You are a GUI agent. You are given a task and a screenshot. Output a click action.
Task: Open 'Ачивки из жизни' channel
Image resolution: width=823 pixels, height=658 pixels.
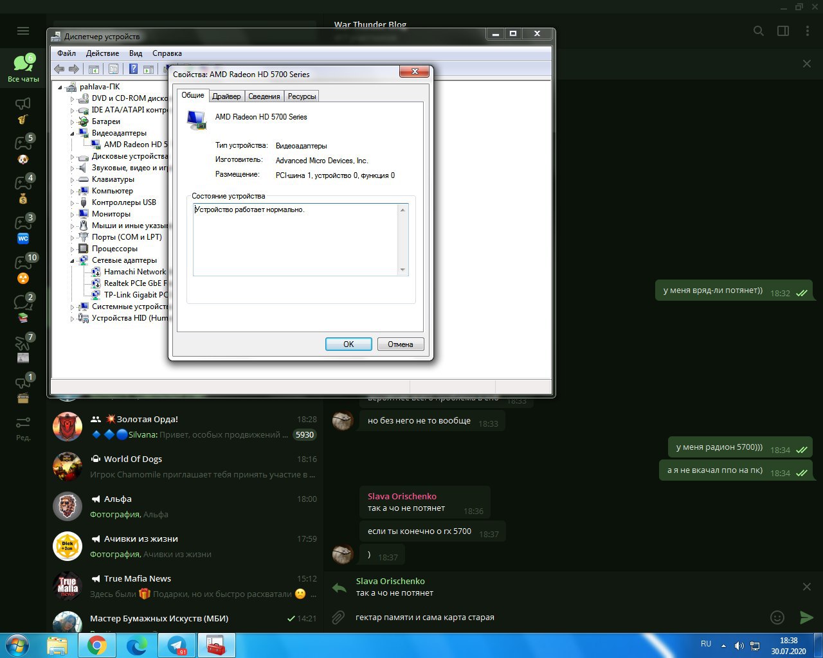click(x=185, y=546)
